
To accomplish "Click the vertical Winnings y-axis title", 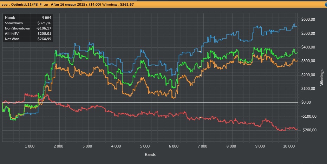I will (322, 78).
